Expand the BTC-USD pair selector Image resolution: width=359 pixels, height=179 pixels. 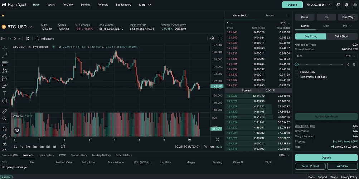[17, 27]
